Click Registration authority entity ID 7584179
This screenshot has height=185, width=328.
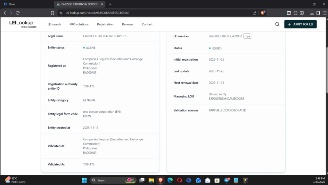[88, 86]
